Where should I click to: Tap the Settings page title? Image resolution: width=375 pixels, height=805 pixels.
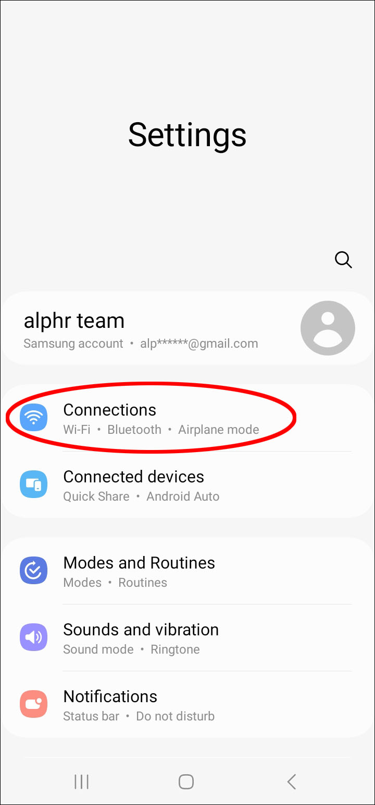click(187, 136)
